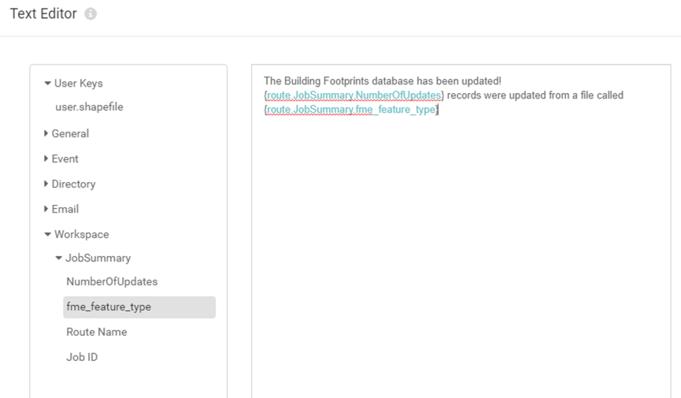This screenshot has height=398, width=681.
Task: Select the Route Name key
Action: point(96,332)
